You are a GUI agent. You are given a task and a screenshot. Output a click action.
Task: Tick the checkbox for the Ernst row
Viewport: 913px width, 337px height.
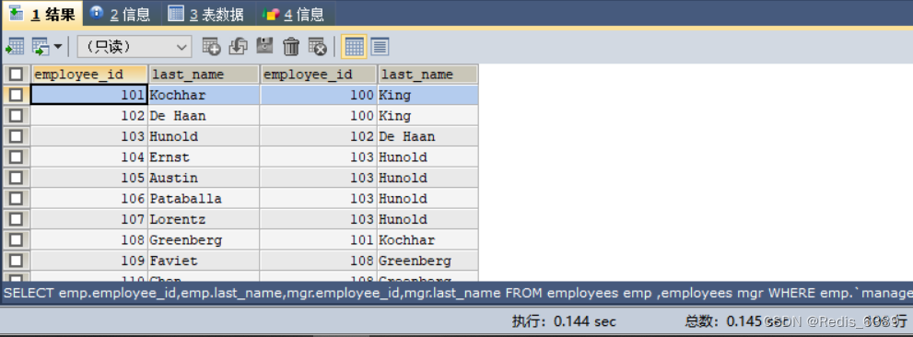16,157
